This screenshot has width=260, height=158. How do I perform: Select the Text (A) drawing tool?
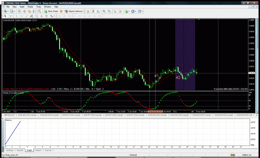click(42, 16)
